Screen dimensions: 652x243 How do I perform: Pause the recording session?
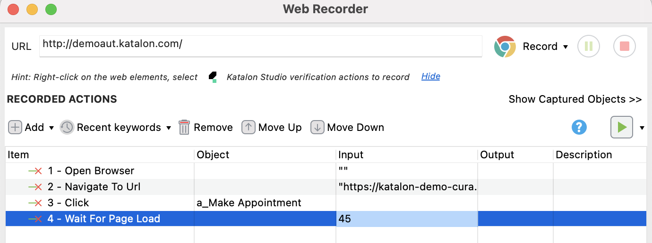tap(588, 47)
